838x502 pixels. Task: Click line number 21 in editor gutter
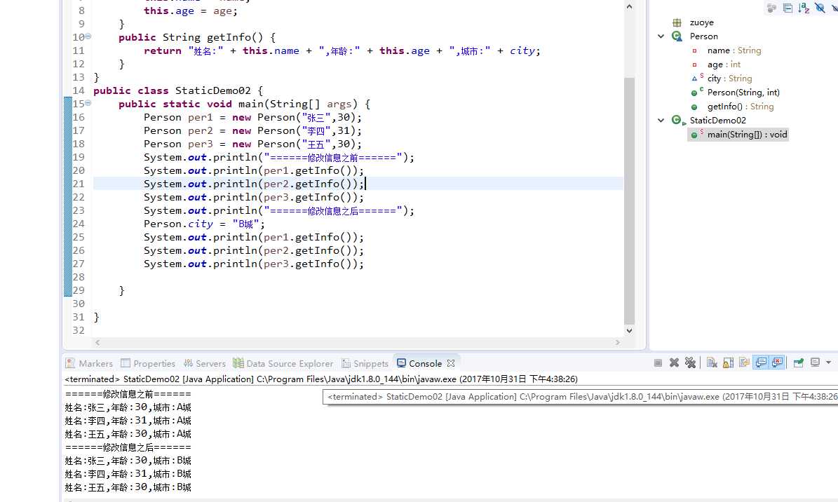[x=79, y=184]
